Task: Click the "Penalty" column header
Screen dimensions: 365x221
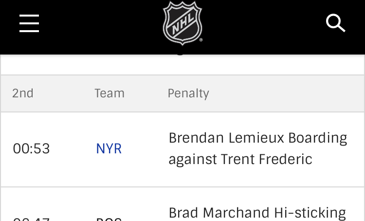Action: coord(188,93)
